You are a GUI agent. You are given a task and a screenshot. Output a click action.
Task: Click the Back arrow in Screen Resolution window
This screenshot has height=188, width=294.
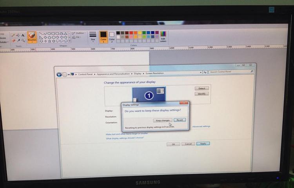pos(59,75)
